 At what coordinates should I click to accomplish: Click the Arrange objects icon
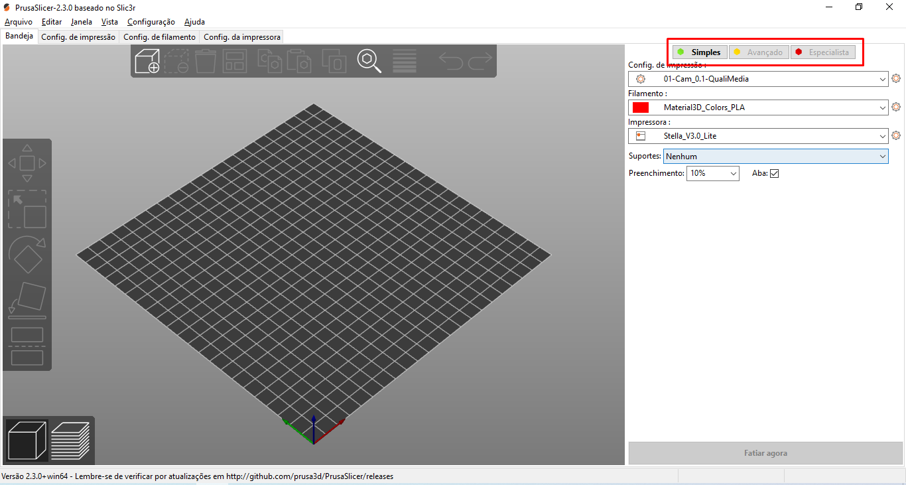235,61
